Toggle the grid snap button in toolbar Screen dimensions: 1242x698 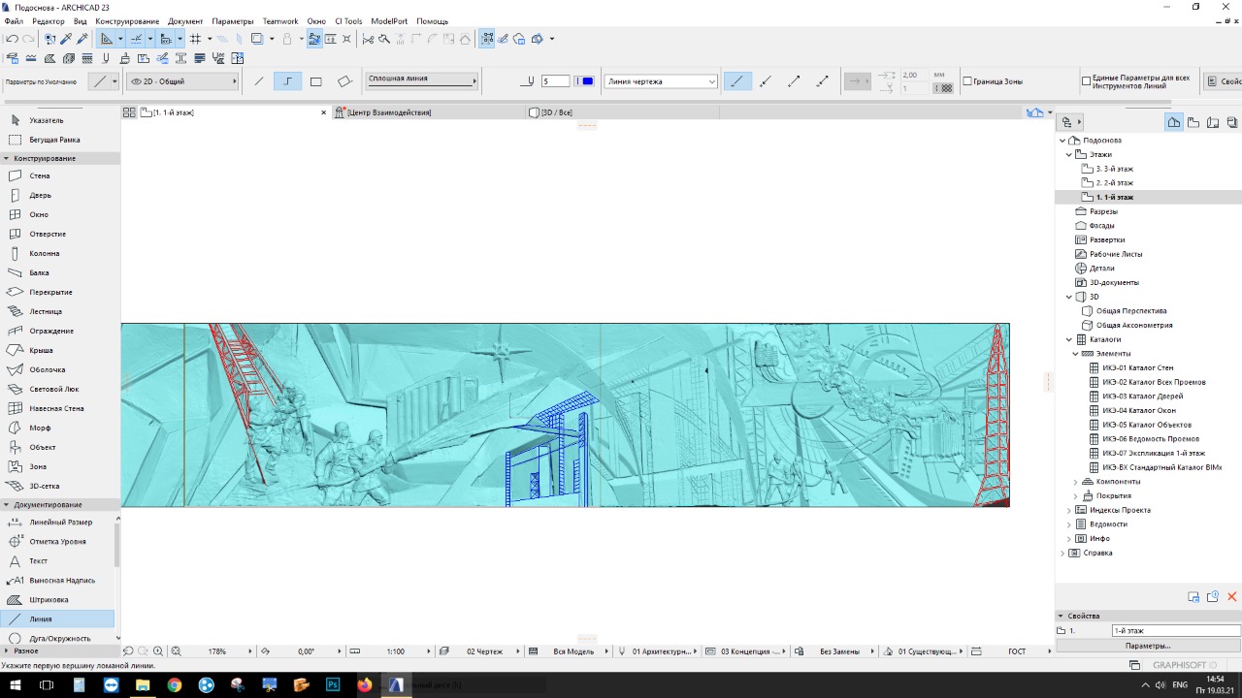click(x=196, y=39)
